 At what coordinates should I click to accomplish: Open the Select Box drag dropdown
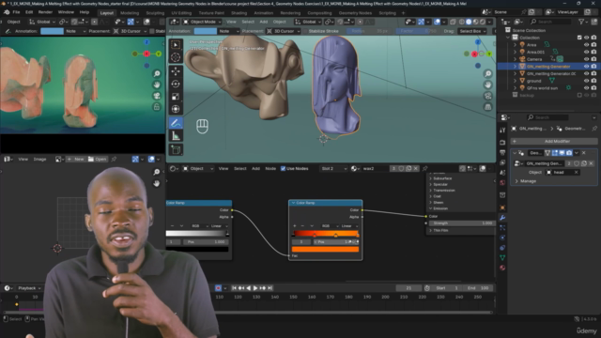point(472,31)
